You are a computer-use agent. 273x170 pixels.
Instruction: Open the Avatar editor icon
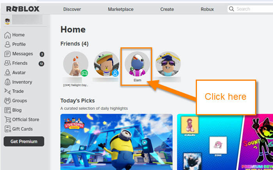pyautogui.click(x=7, y=73)
